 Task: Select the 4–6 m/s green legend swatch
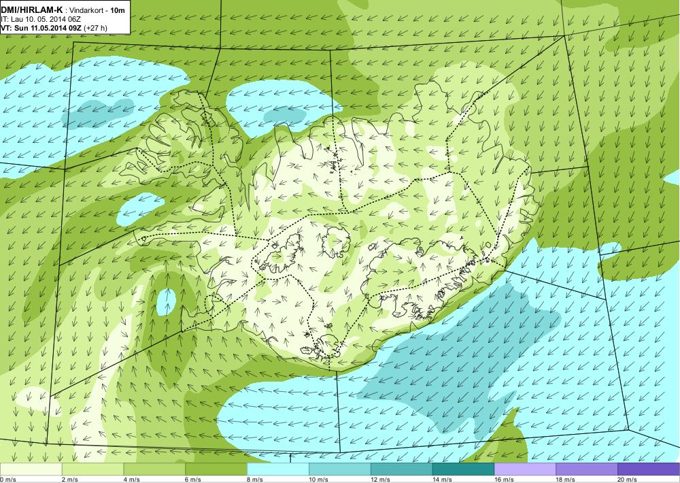coord(154,469)
